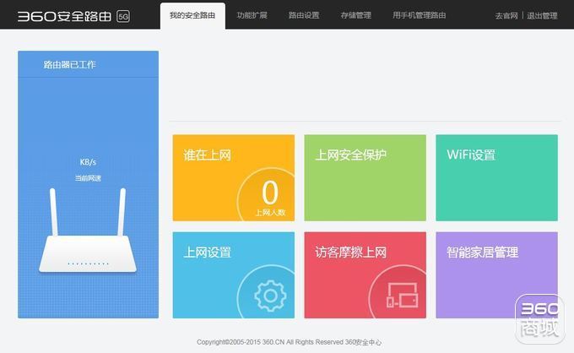Image resolution: width=574 pixels, height=353 pixels.
Task: Open the 谁在上网 orange tile
Action: pyautogui.click(x=234, y=177)
